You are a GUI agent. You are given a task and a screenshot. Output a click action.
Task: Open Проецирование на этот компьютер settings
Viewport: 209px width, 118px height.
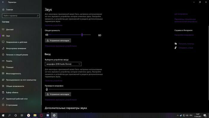click(21, 80)
